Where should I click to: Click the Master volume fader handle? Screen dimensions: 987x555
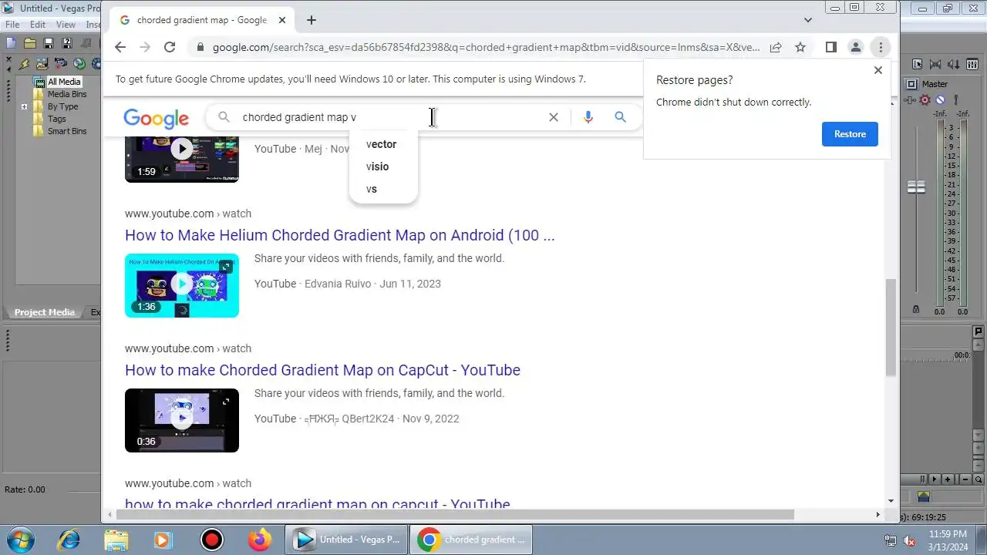916,187
